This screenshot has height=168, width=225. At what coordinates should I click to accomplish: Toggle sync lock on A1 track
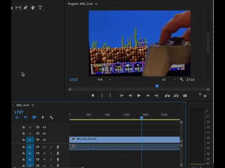(x=37, y=147)
